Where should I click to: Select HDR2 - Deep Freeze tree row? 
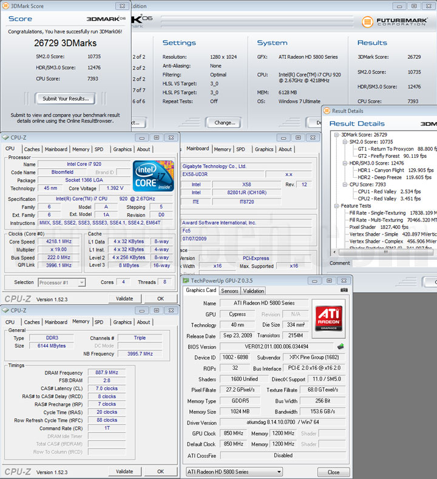[x=395, y=177]
